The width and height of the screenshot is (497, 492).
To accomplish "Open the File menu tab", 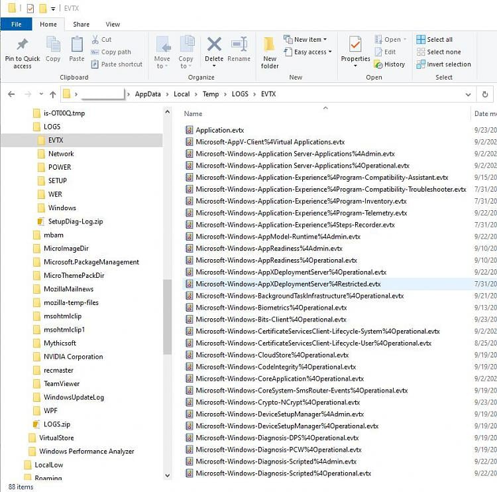I will 16,24.
